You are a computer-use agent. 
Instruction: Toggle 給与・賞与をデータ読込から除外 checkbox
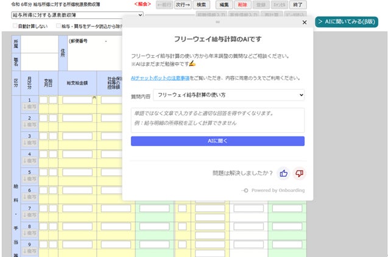(58, 26)
